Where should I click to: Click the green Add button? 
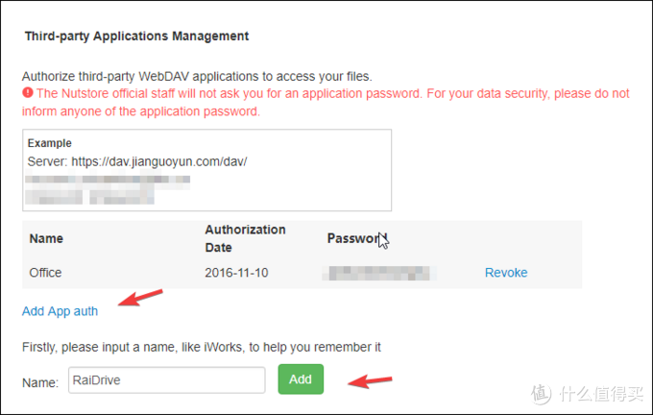pos(301,379)
